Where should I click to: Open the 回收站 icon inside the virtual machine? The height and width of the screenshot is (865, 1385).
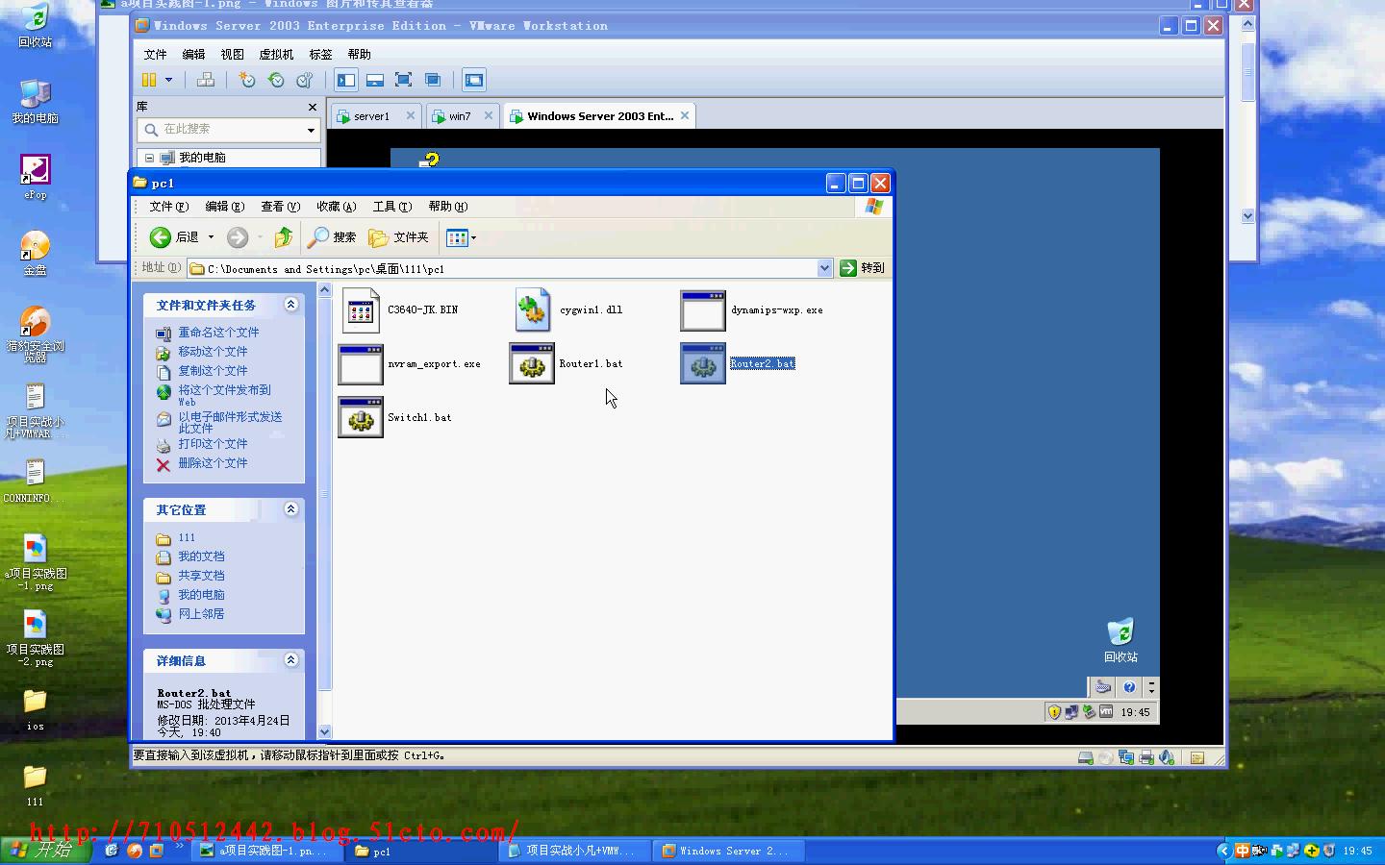click(1121, 640)
